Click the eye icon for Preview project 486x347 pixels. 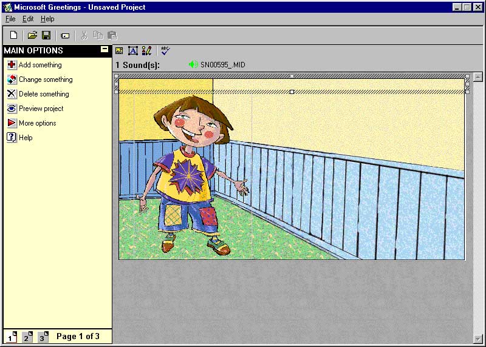12,109
